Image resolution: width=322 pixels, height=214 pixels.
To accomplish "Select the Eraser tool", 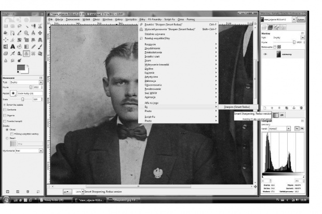I will coord(6,53).
